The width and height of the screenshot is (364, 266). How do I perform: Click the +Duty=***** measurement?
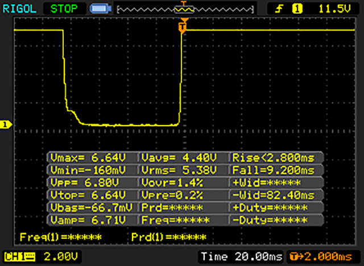[270, 207]
